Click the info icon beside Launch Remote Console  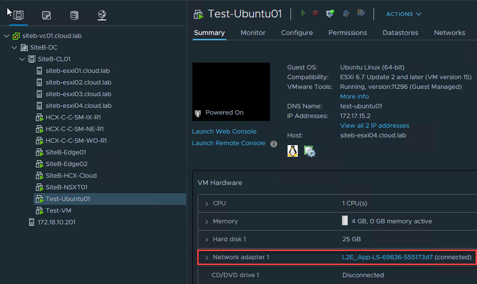coord(273,144)
